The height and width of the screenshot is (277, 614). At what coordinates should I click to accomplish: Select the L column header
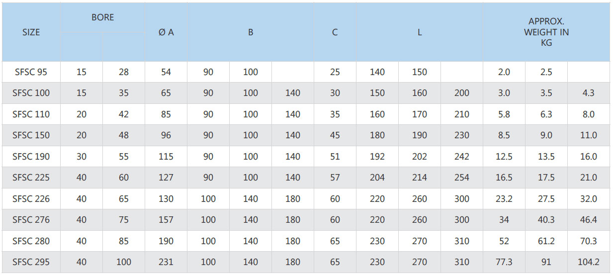tap(420, 32)
